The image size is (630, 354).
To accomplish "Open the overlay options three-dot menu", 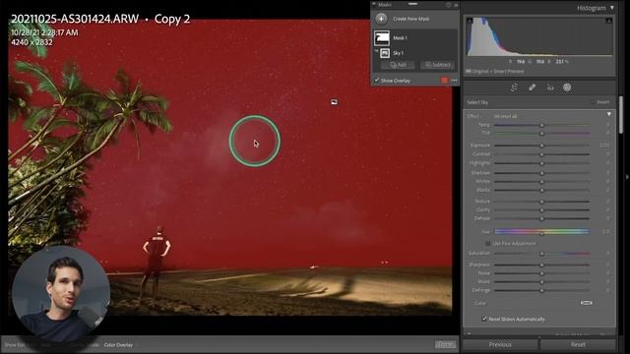I will 454,81.
